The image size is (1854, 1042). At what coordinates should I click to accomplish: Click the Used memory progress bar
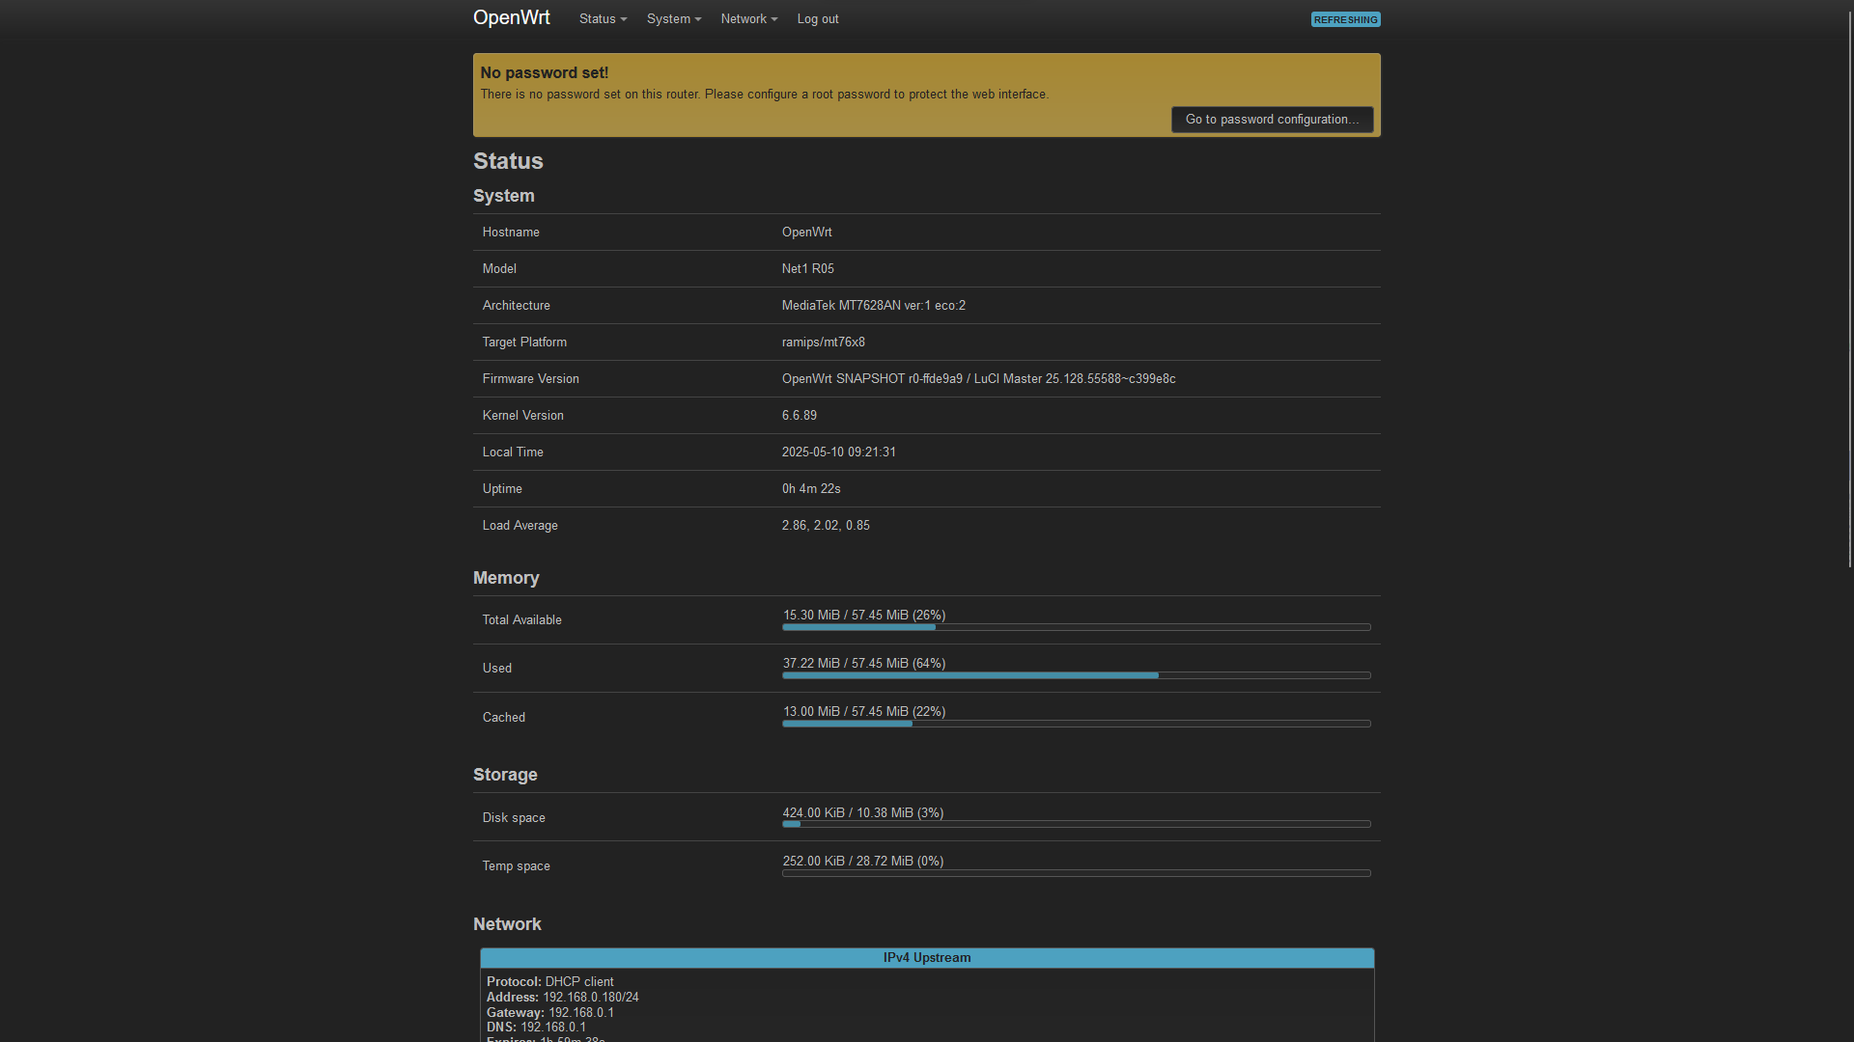point(1077,675)
